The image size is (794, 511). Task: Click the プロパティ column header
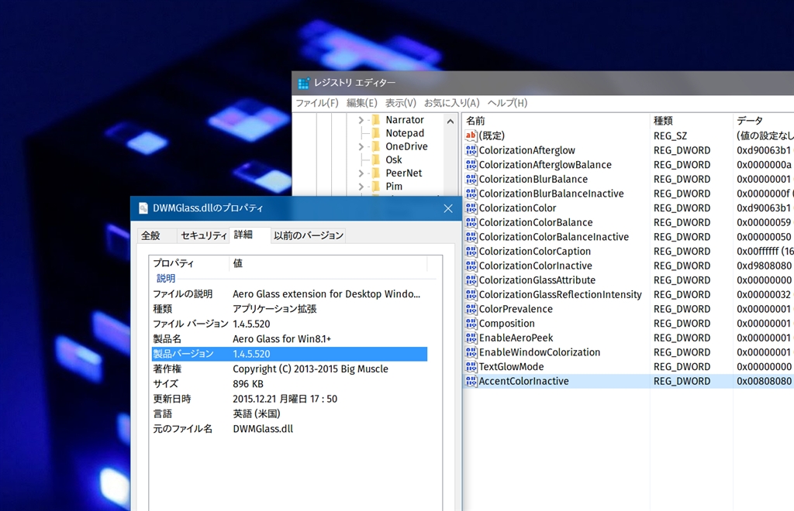(189, 263)
